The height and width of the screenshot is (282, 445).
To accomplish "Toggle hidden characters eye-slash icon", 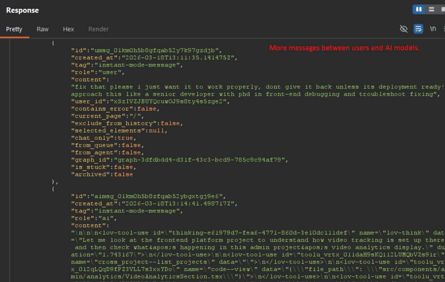I will [x=404, y=29].
